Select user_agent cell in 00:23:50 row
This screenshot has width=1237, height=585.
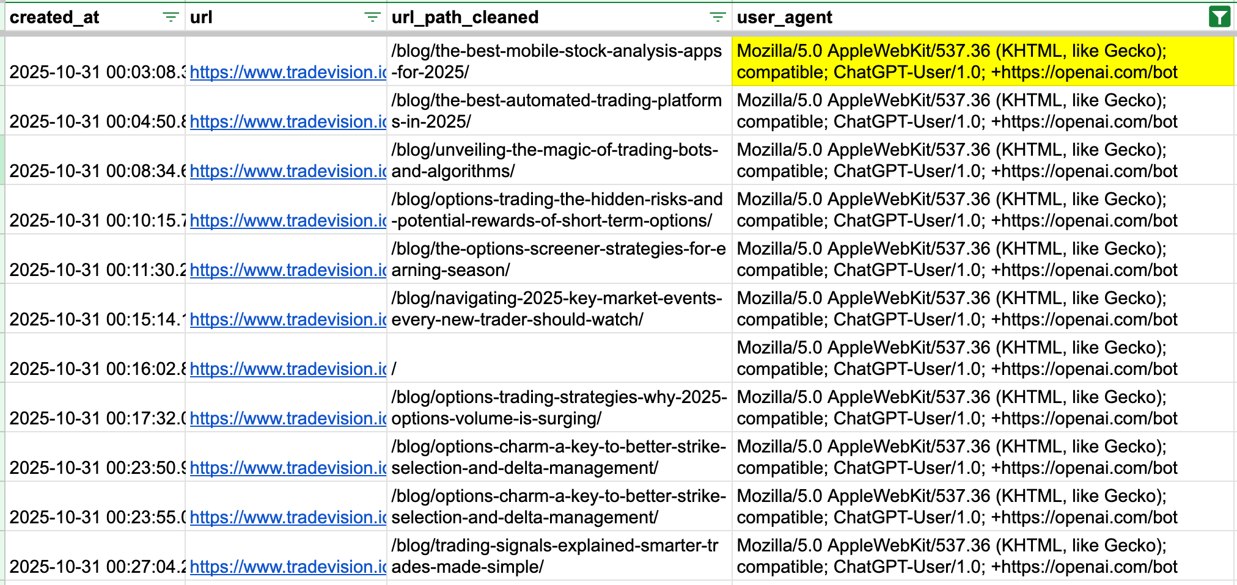[983, 457]
